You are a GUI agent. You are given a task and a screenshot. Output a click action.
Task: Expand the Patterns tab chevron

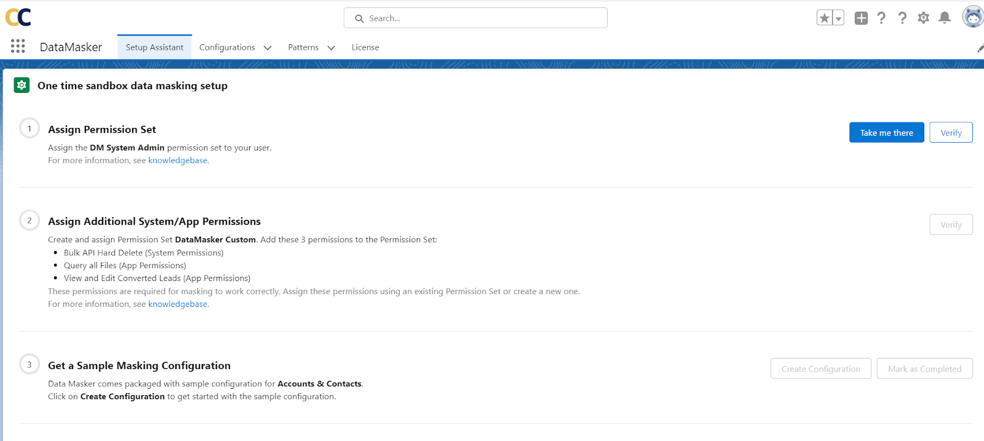(x=331, y=48)
